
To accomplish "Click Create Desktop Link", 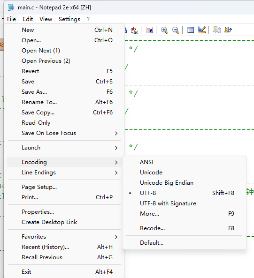I will tap(64, 222).
